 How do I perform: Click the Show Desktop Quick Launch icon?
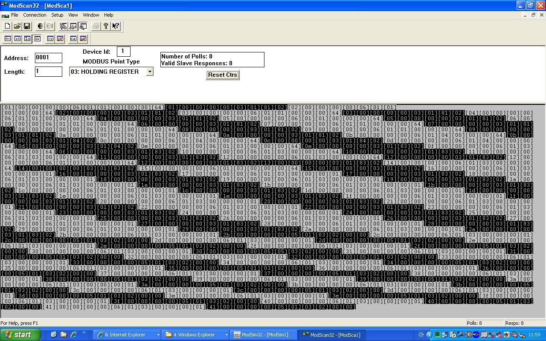54,335
